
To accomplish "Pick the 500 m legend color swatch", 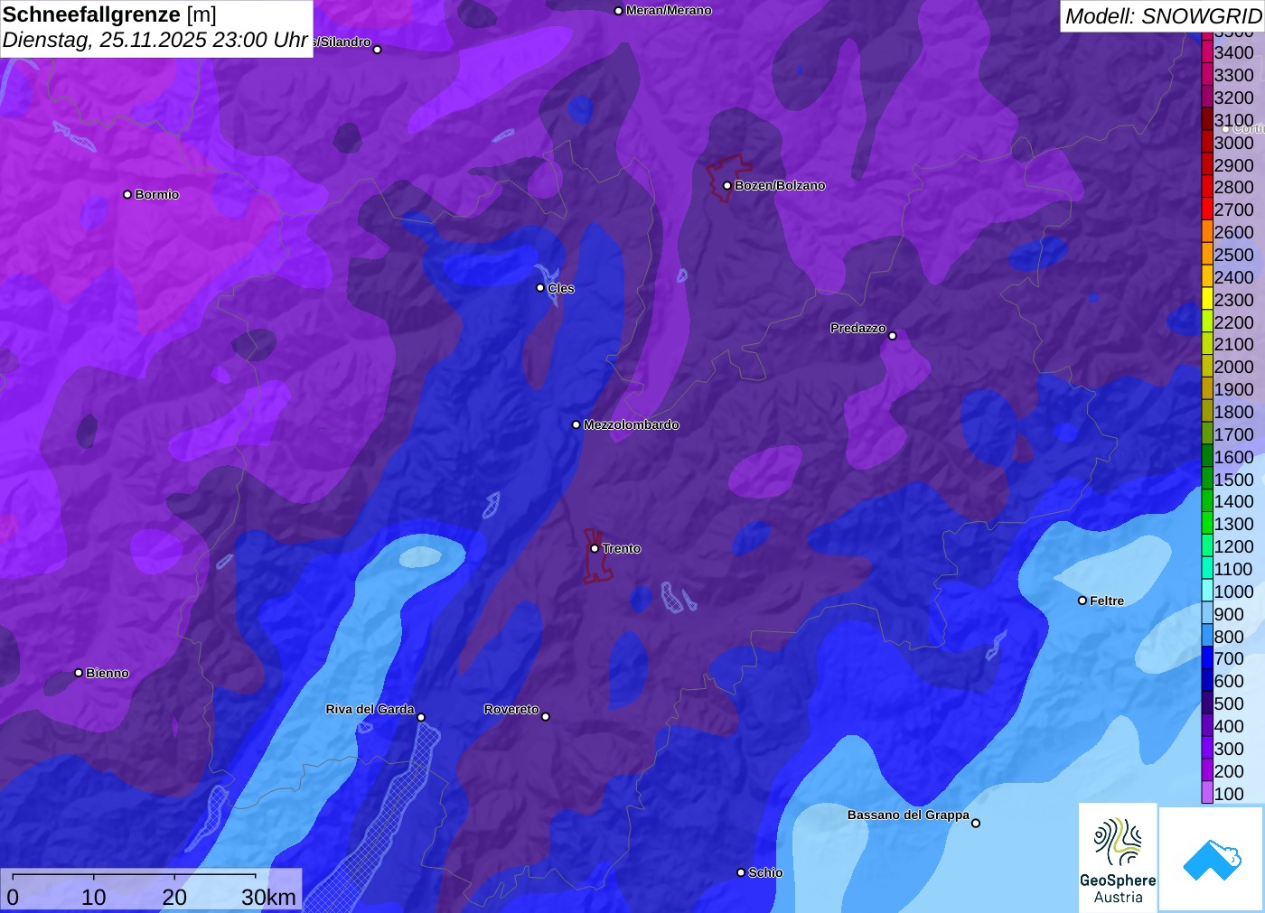I will click(x=1206, y=703).
